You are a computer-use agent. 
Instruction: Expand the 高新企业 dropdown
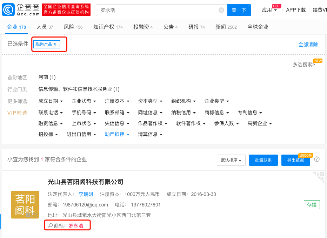pyautogui.click(x=260, y=123)
